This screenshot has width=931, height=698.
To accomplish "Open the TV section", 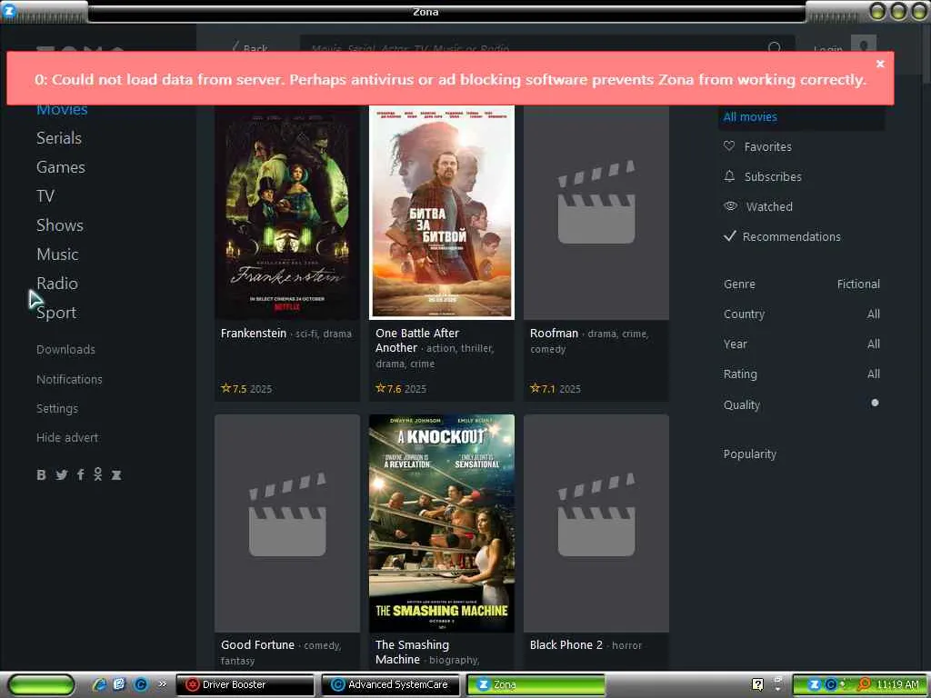I will point(45,196).
